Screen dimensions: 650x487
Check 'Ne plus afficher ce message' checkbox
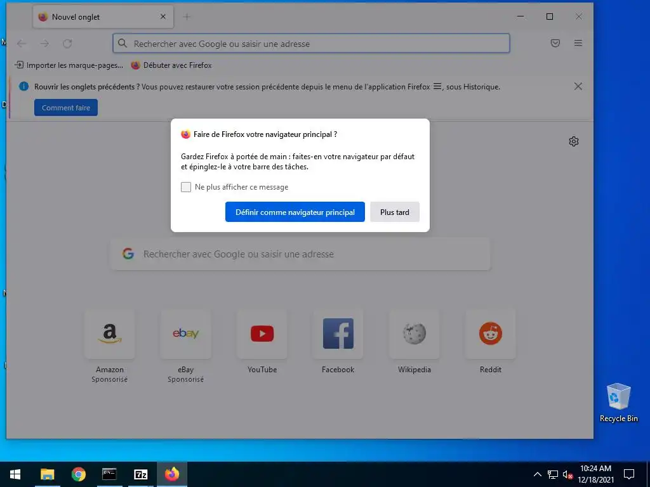pos(186,187)
